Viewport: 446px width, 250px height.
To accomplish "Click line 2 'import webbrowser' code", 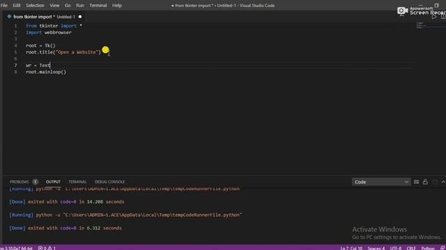I will click(49, 33).
